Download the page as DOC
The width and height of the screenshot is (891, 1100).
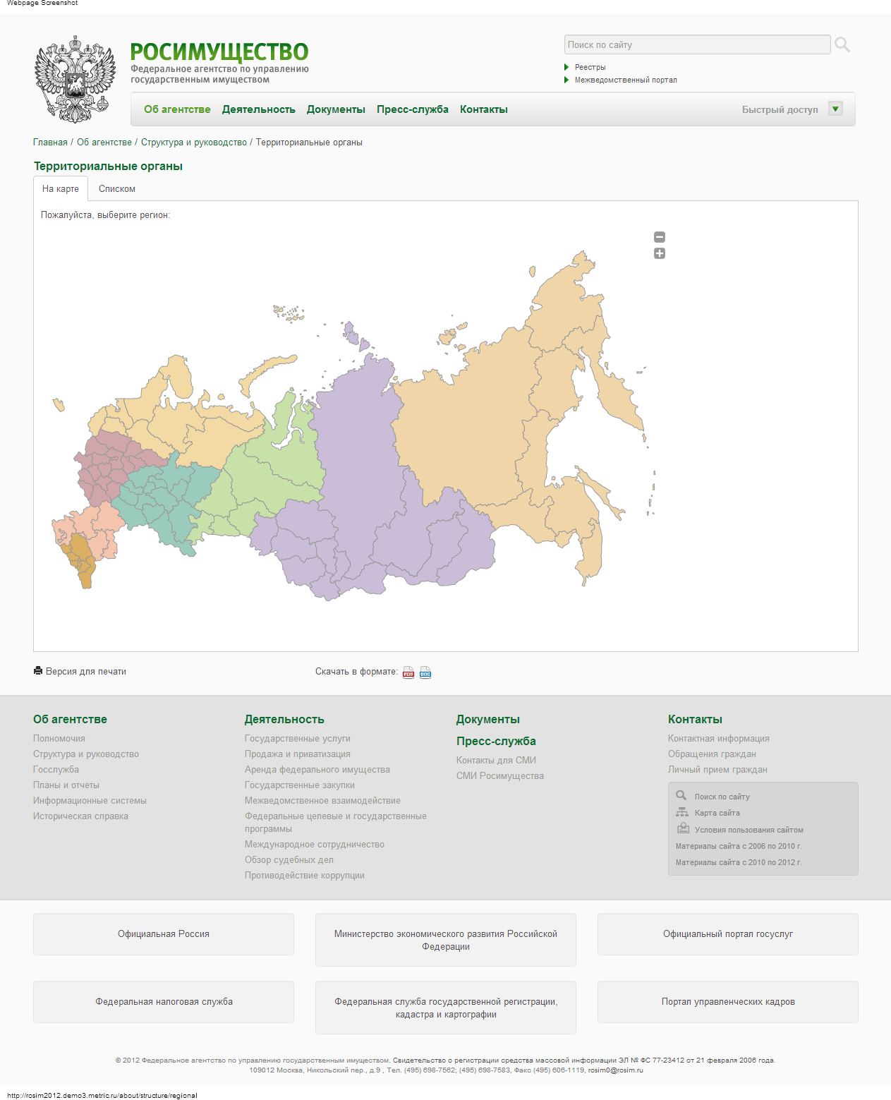coord(425,672)
